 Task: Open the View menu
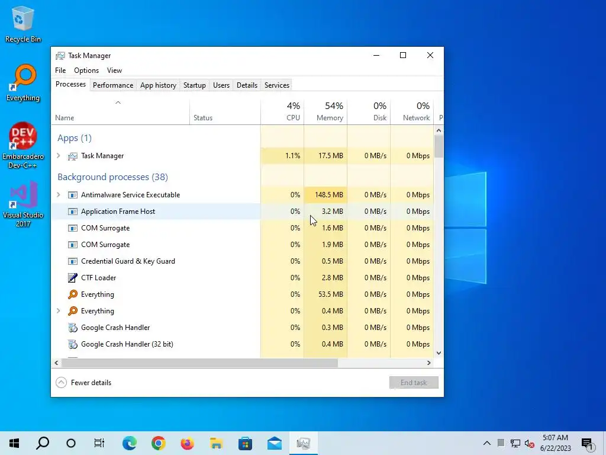point(114,71)
